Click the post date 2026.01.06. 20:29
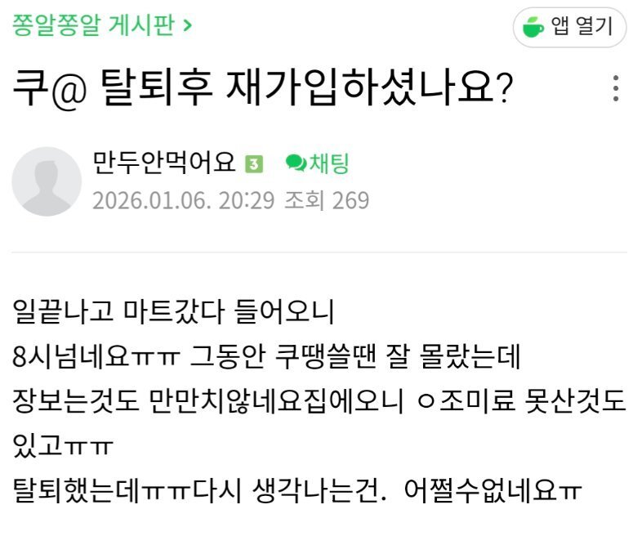Viewport: 633px width, 554px height. coord(183,200)
